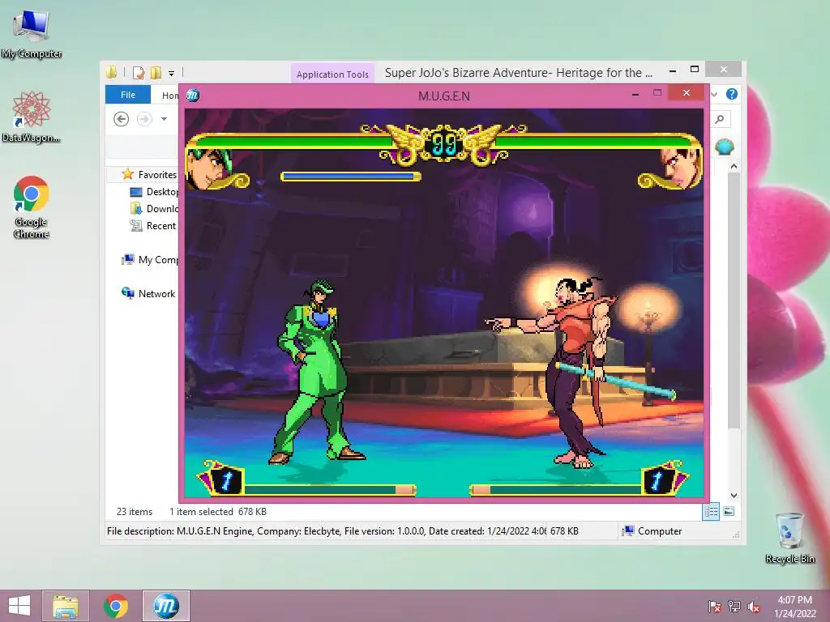The image size is (830, 622).
Task: Click the blue stand gauge bar
Action: (x=350, y=176)
